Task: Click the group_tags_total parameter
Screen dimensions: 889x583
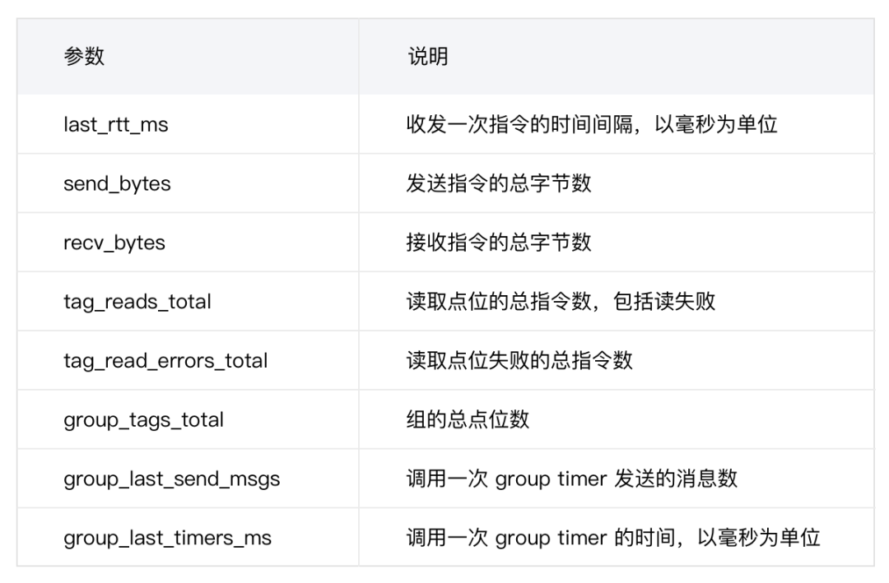Action: [x=143, y=419]
